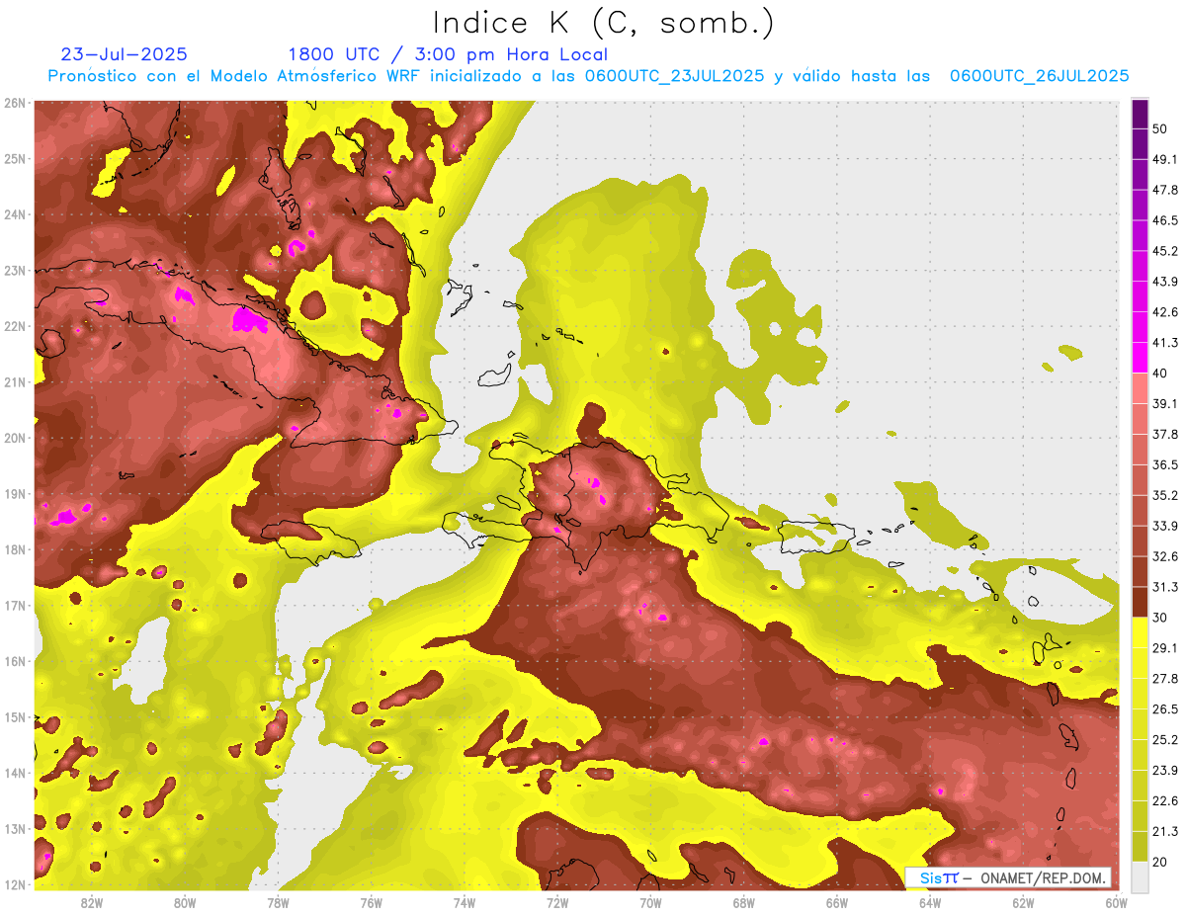Click the olive swatch between 20 and 21.3
The height and width of the screenshot is (916, 1186).
point(1140,846)
